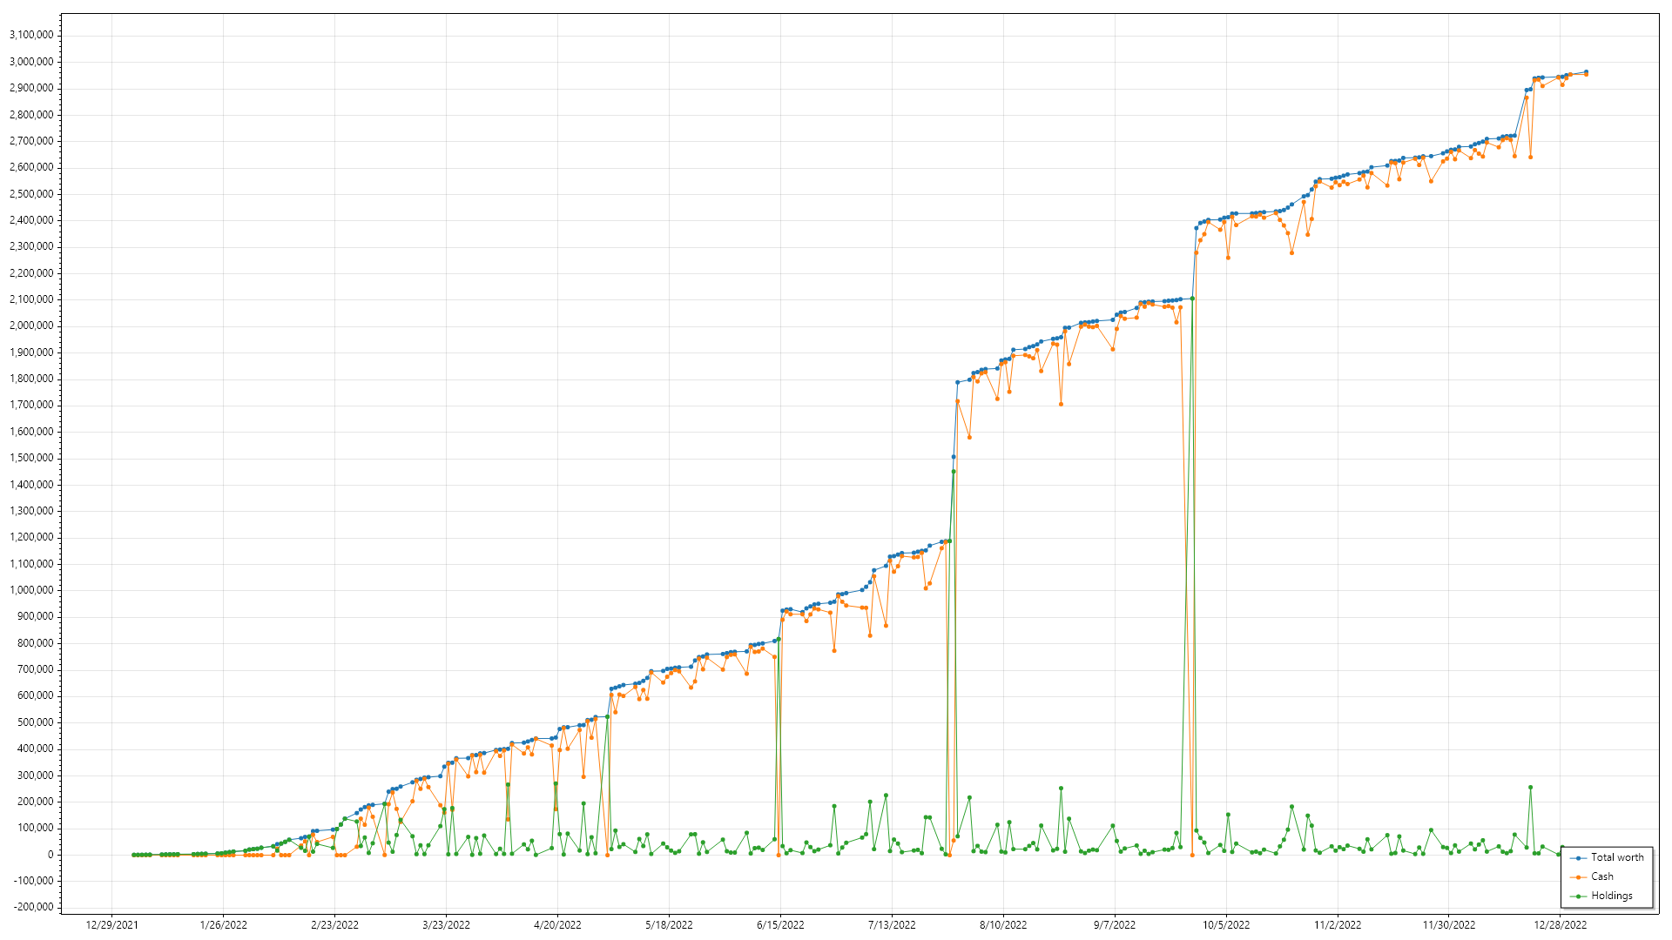
Task: Click the blue Total worth legend marker
Action: pyautogui.click(x=1578, y=858)
